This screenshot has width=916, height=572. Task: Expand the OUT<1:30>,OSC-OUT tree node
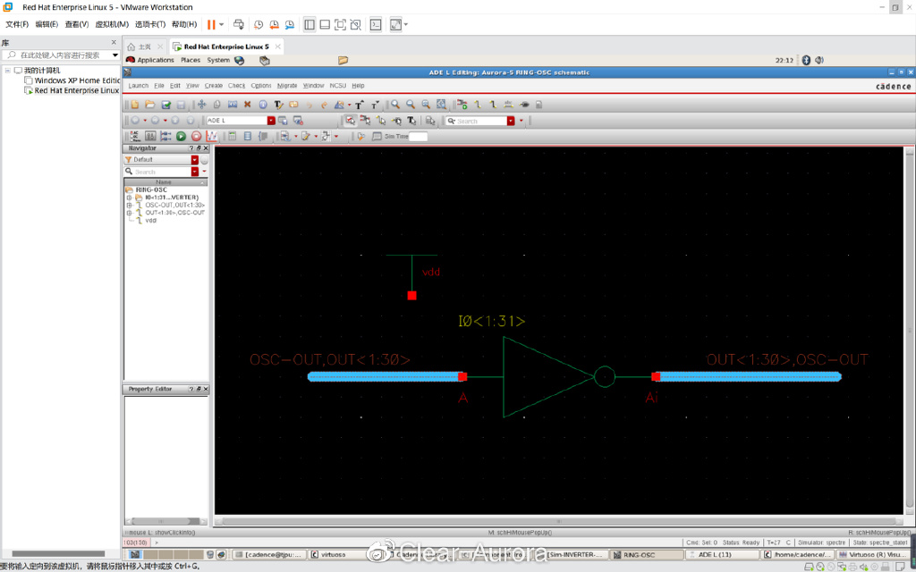[x=129, y=213]
